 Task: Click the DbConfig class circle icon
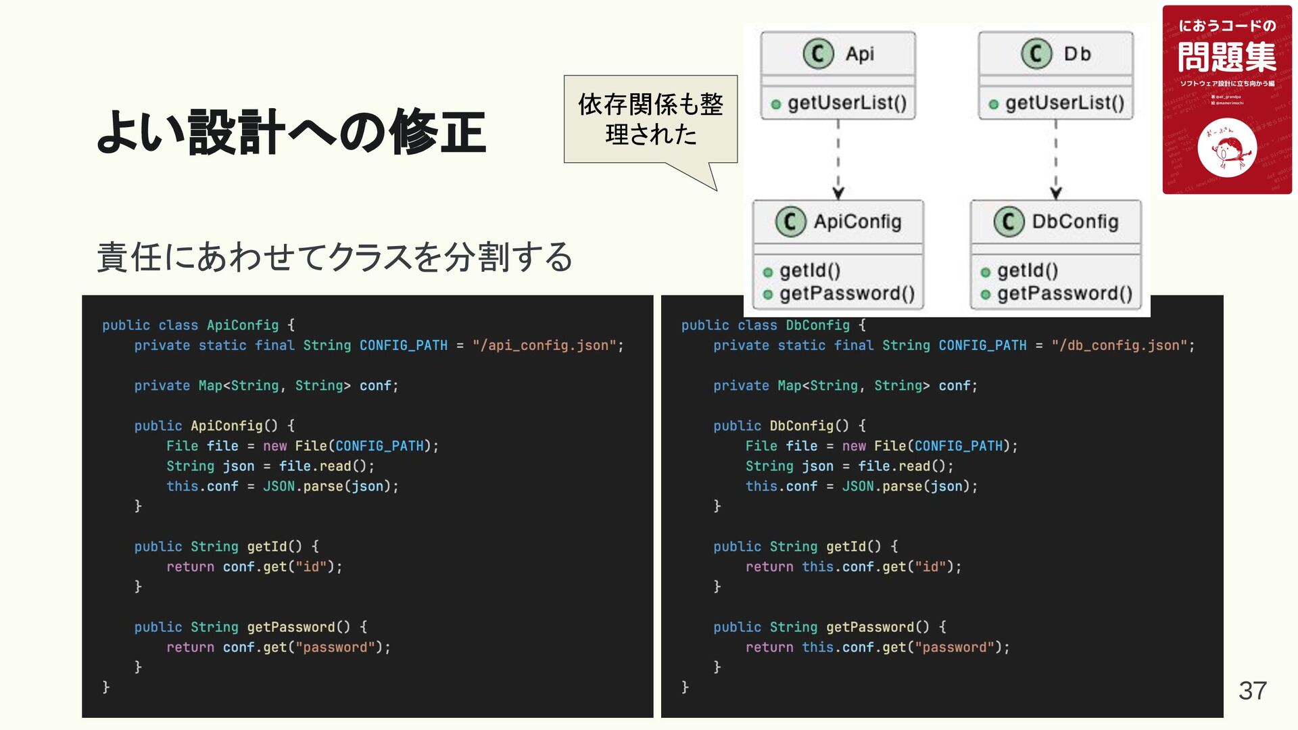click(x=1008, y=222)
